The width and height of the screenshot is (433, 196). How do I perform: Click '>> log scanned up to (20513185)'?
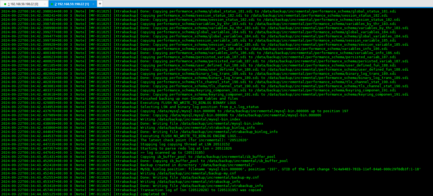pos(172,152)
